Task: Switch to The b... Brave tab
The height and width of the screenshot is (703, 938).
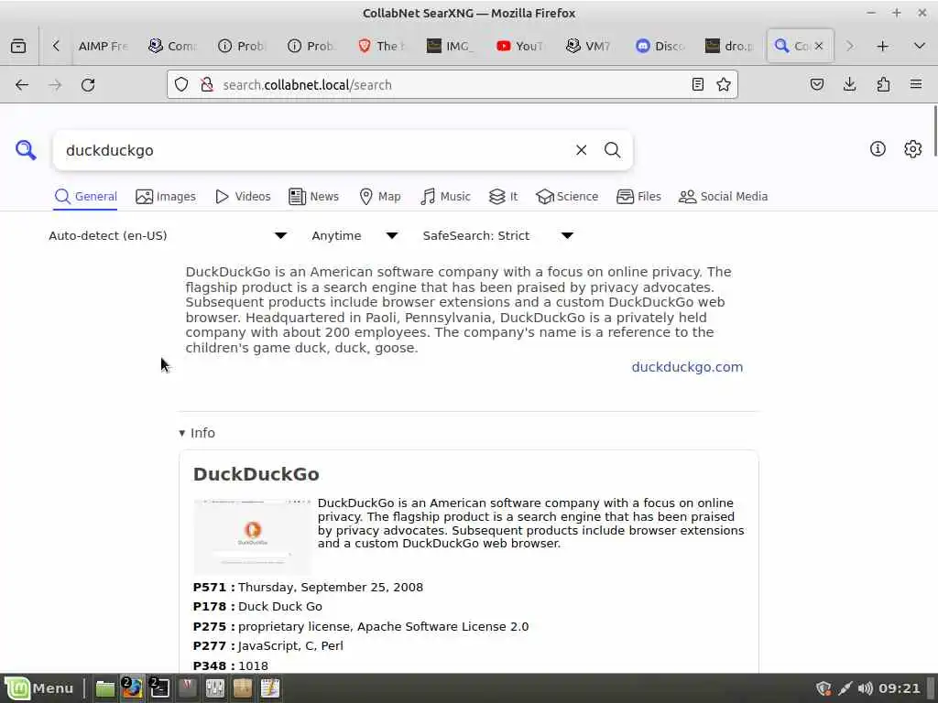Action: tap(381, 46)
